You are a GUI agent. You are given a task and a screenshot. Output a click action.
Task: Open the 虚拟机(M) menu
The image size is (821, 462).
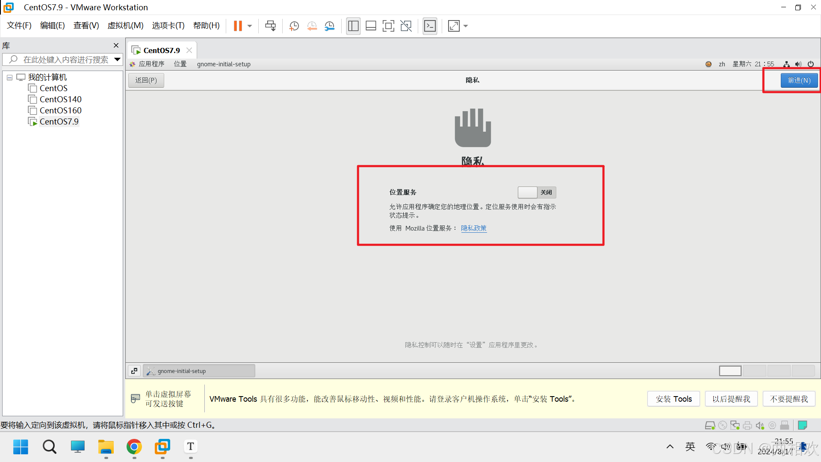(125, 26)
